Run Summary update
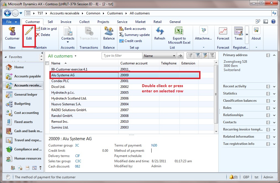280x183 pixels. pos(134,35)
